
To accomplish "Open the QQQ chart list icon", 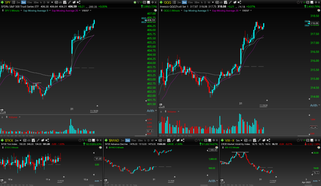I will (x=174, y=2).
